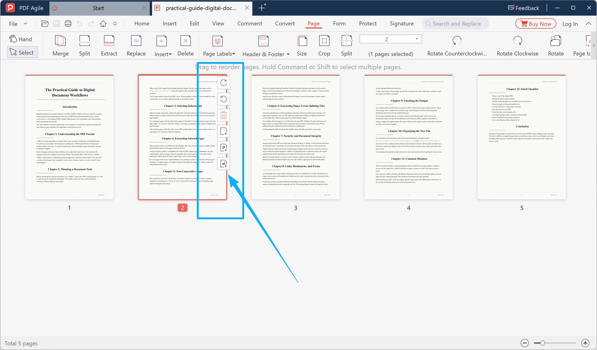Image resolution: width=597 pixels, height=350 pixels.
Task: Click the Crop pages icon
Action: click(x=324, y=41)
